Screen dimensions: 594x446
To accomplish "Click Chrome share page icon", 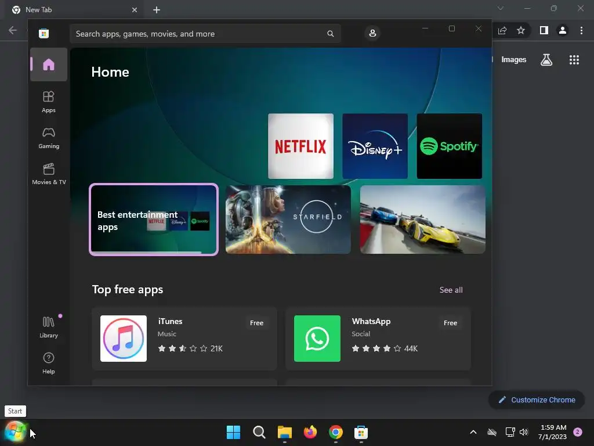I will (502, 30).
